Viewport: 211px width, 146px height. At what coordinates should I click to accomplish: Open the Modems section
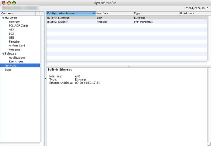point(14,49)
